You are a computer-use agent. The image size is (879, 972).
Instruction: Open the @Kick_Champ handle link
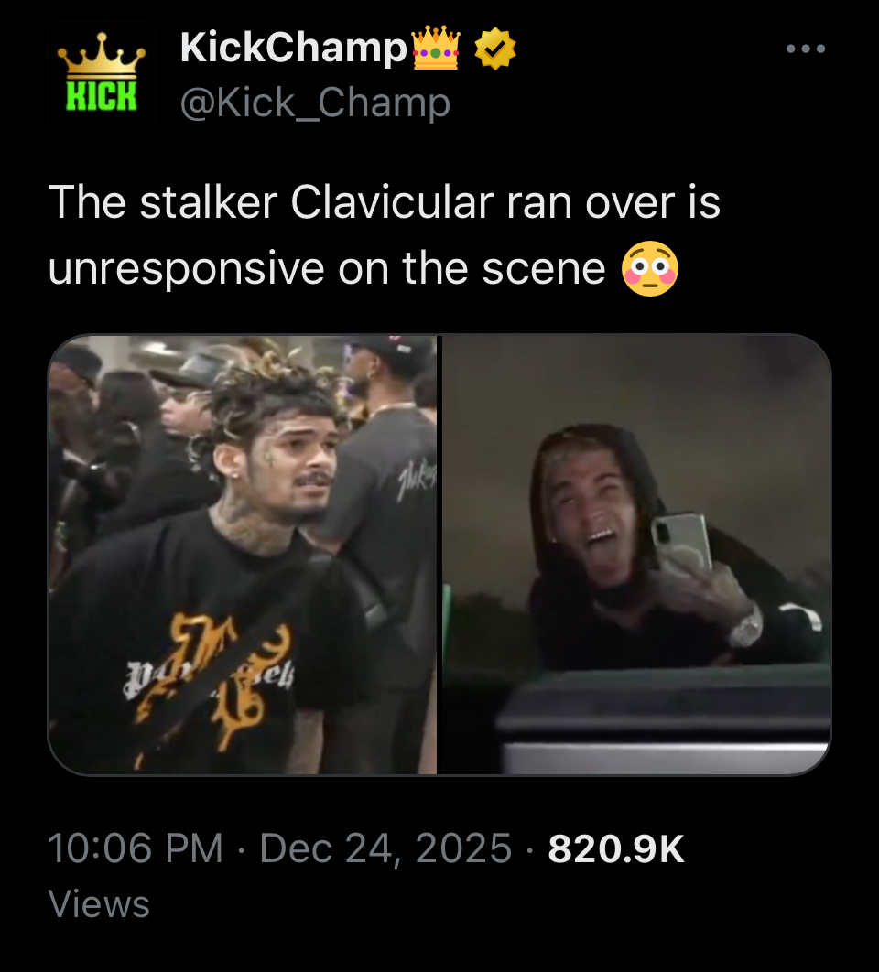pos(315,103)
